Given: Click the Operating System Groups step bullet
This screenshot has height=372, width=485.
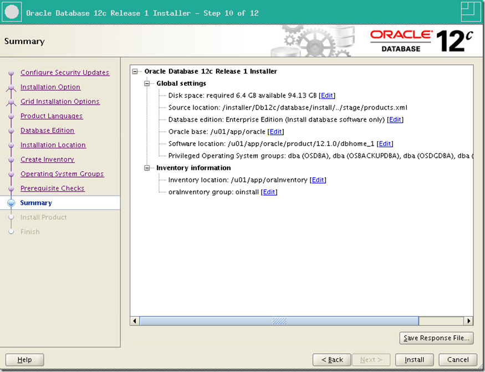Looking at the screenshot, I should [11, 174].
